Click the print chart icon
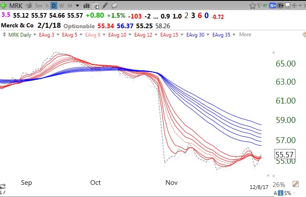This screenshot has width=306, height=197. [29, 5]
